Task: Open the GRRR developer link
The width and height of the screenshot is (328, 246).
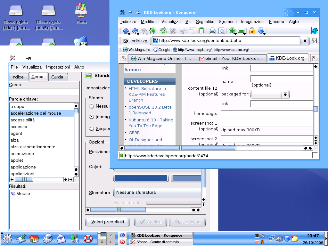Action: (134, 133)
